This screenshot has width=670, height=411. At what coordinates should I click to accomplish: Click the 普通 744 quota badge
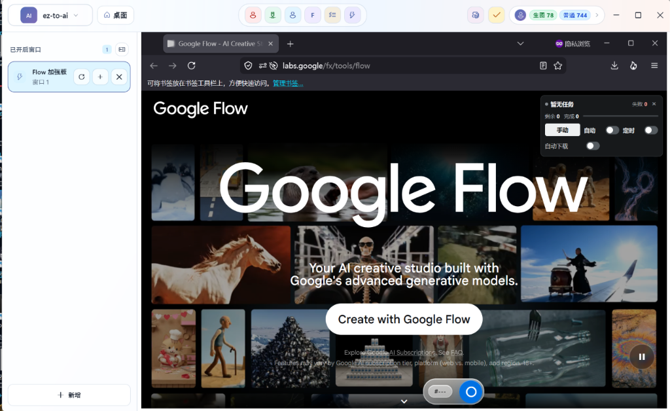(x=574, y=16)
